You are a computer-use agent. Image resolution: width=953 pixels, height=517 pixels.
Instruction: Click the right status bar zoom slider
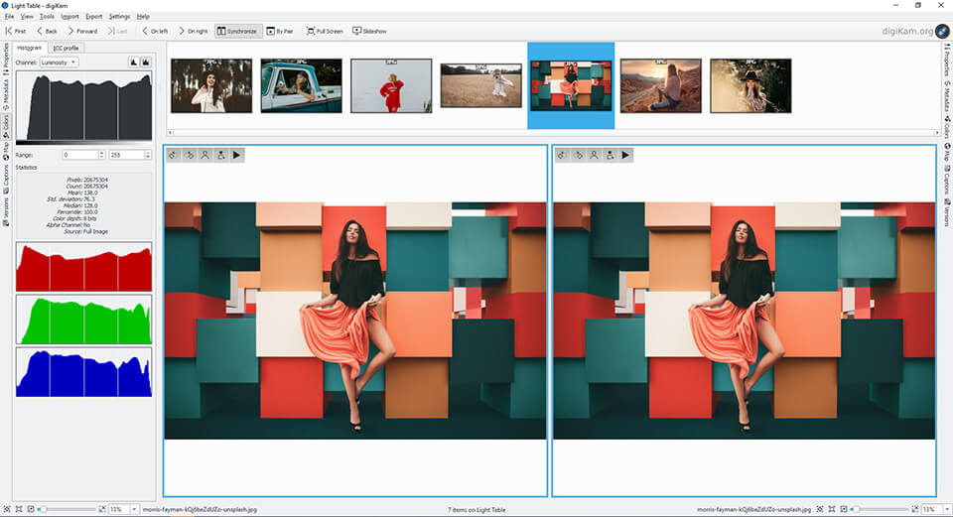(881, 509)
